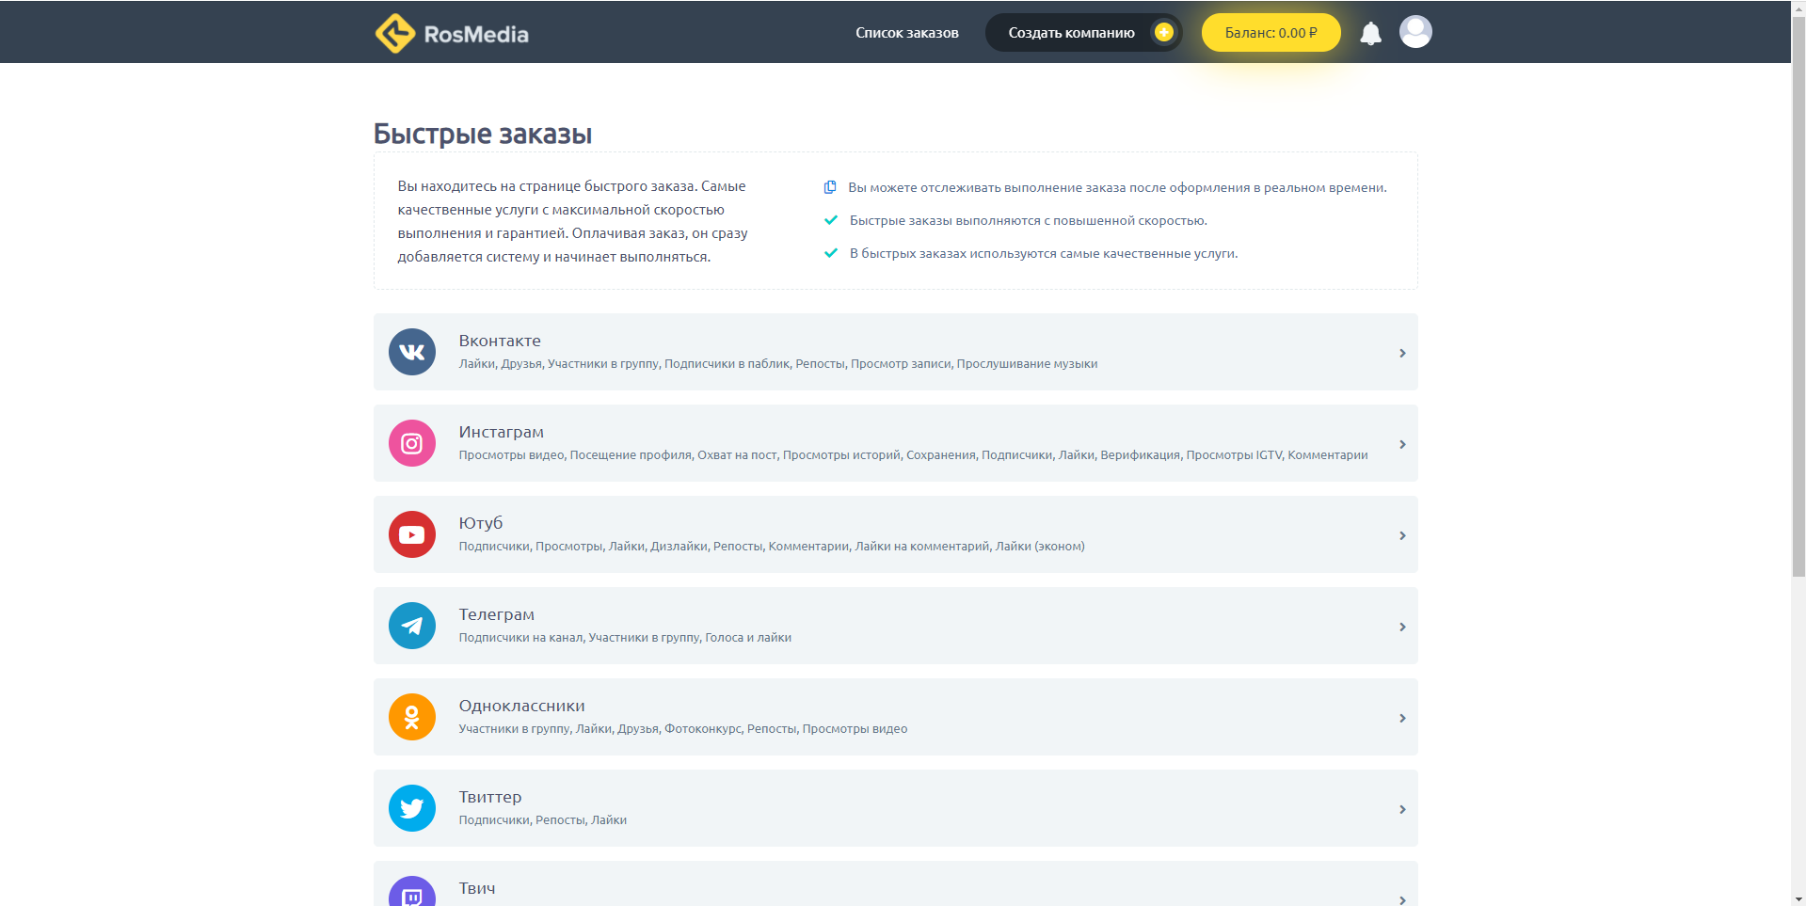Click the copy icon beside tracking note
The image size is (1806, 906).
pyautogui.click(x=830, y=187)
